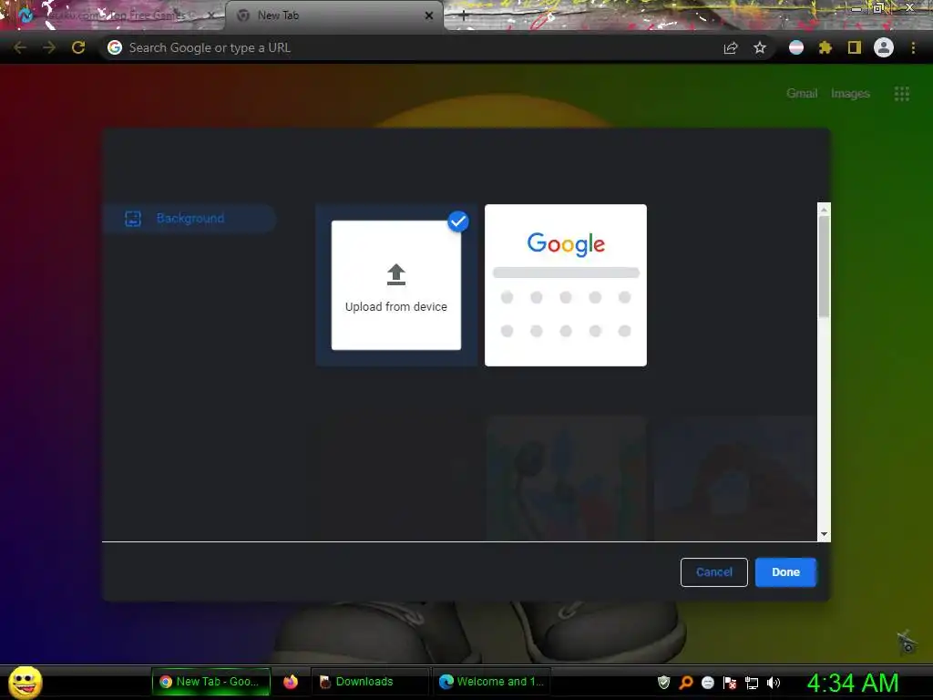Click the round white tray icon
The width and height of the screenshot is (933, 700).
tap(707, 682)
